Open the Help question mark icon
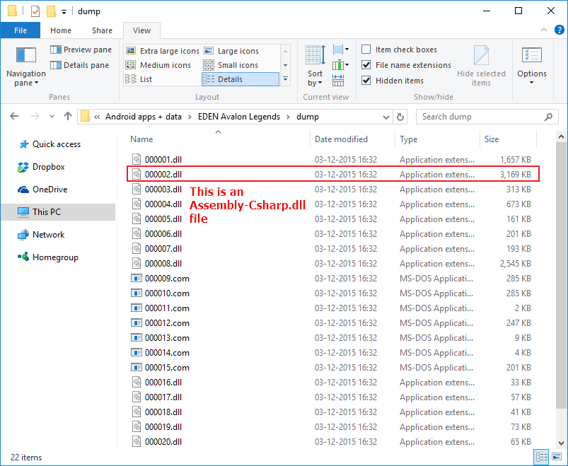The width and height of the screenshot is (568, 466). [559, 30]
